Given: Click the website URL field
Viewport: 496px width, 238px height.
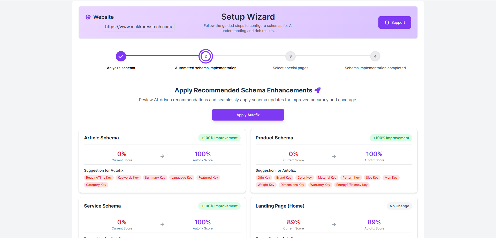Looking at the screenshot, I should pos(139,27).
